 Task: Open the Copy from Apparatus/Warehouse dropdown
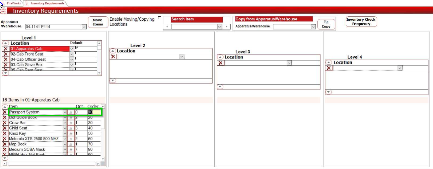point(313,27)
